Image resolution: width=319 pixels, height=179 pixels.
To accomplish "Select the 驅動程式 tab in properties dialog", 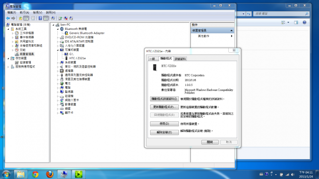I will [166, 59].
